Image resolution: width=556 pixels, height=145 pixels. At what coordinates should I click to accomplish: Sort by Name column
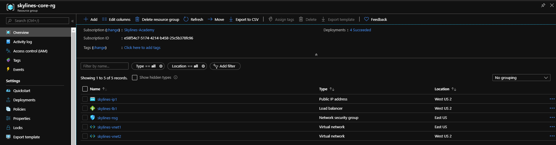(98, 89)
